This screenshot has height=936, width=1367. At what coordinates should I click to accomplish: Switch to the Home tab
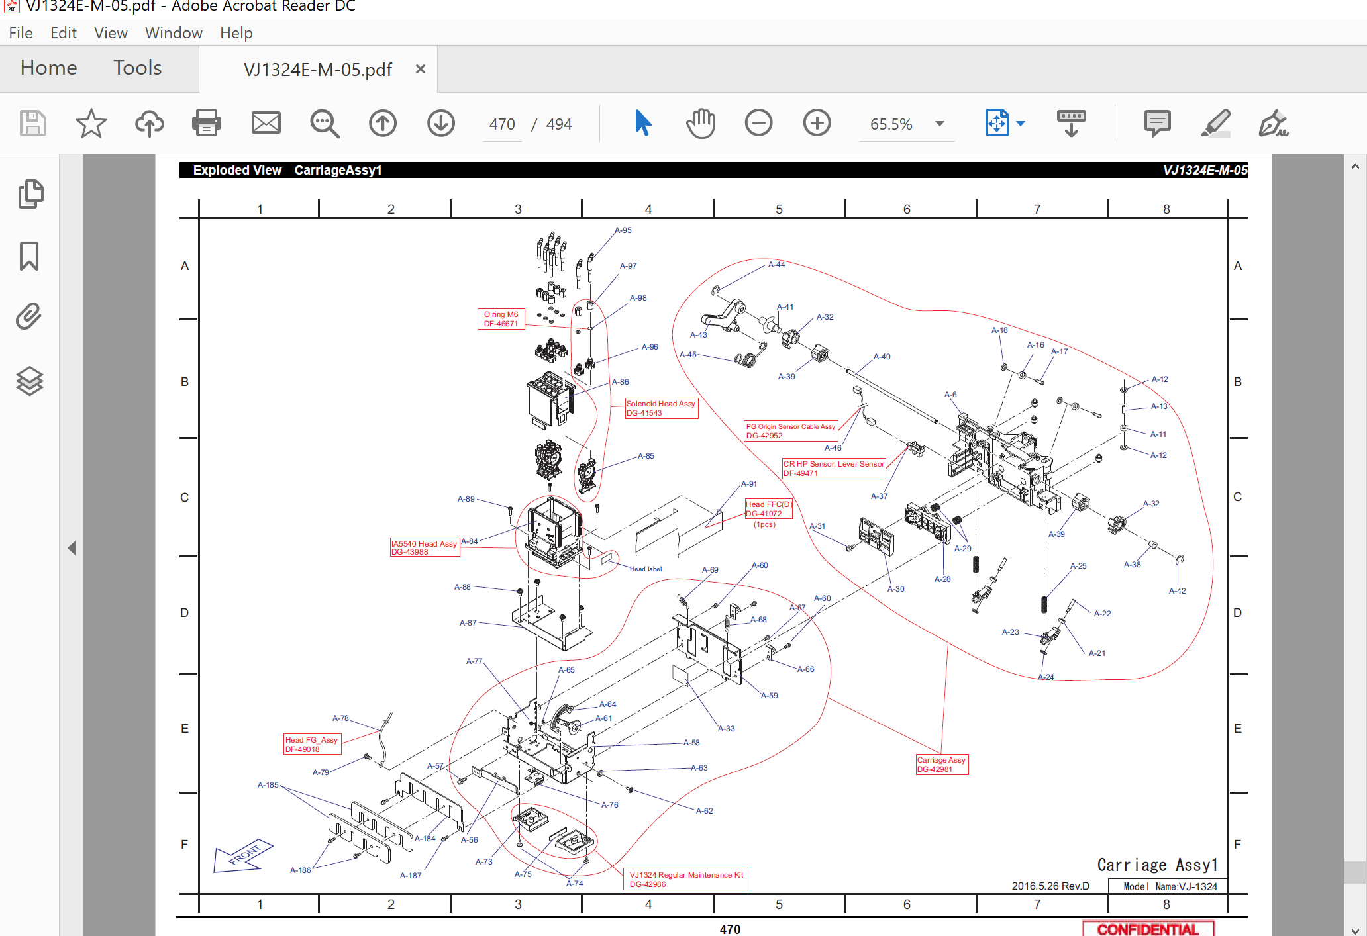pyautogui.click(x=48, y=68)
